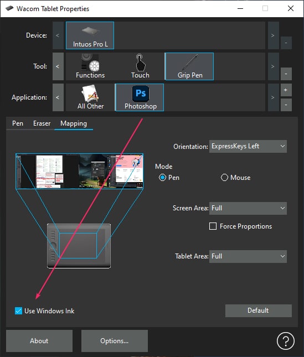This screenshot has width=304, height=357.
Task: Switch to the Pen tab
Action: pos(18,123)
